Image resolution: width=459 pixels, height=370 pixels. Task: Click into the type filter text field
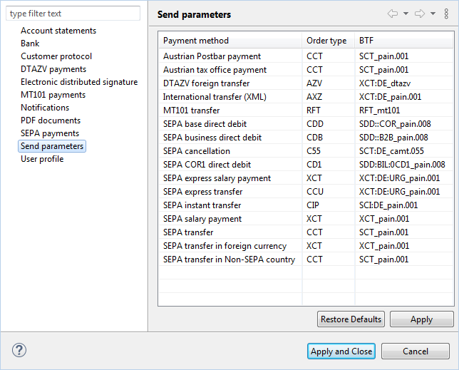73,14
